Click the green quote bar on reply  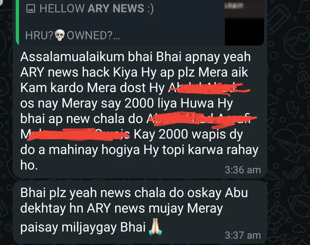pos(17,22)
